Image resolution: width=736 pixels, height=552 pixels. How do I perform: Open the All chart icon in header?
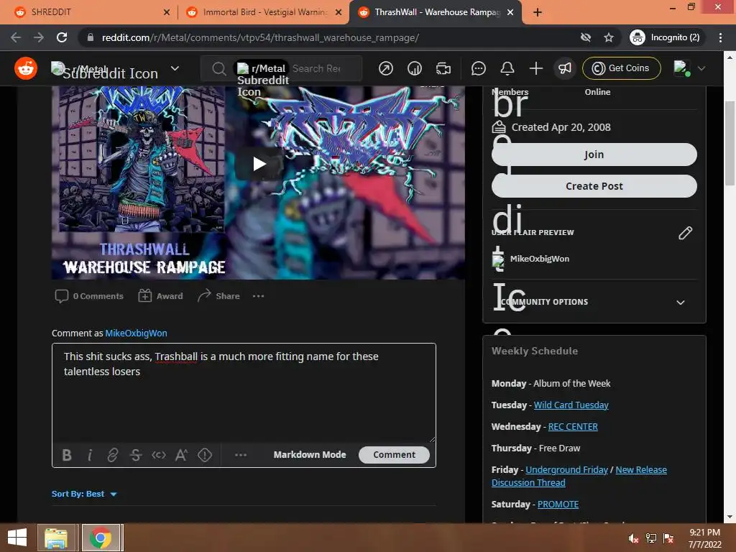[415, 68]
